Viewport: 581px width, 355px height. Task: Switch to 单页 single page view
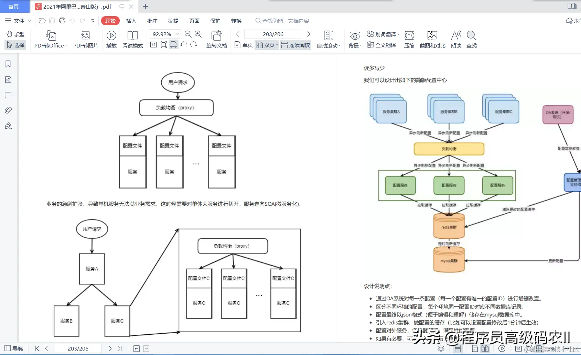click(243, 45)
